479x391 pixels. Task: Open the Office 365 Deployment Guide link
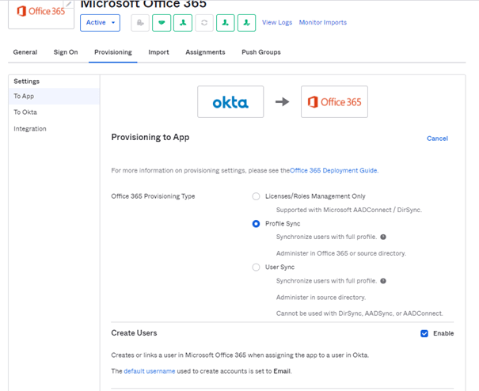point(333,170)
